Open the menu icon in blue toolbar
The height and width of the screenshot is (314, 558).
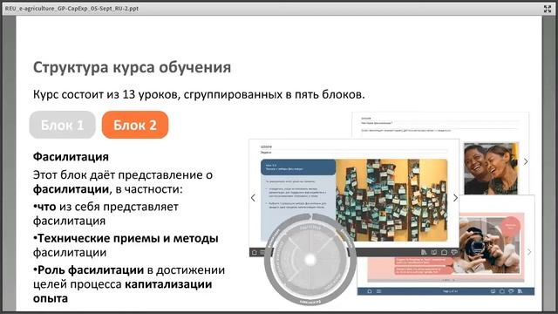coord(379,291)
